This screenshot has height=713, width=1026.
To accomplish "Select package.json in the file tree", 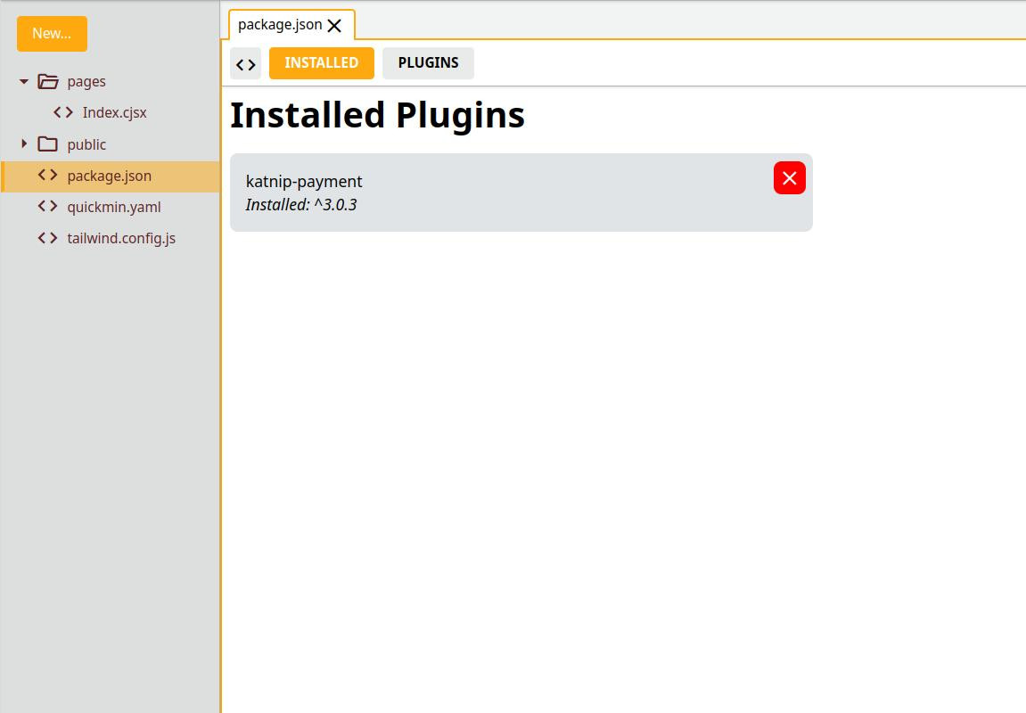I will 109,176.
